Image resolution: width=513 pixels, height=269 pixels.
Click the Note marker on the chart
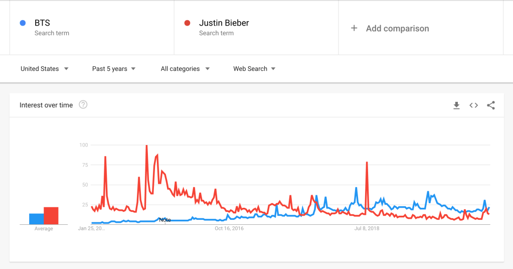[164, 220]
